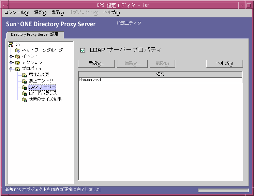254x196 pixels.
Task: Click the 属性名変更 folder icon
Action: click(x=24, y=75)
